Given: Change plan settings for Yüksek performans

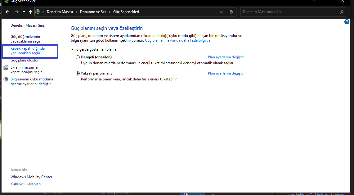Looking at the screenshot, I should point(226,73).
